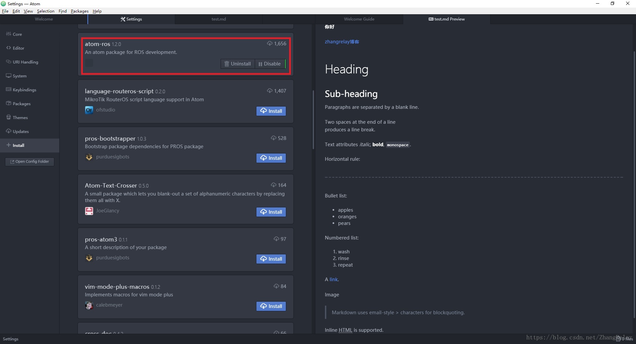Screen dimensions: 636x344
Task: Open language-routeros-script package title
Action: (x=119, y=91)
